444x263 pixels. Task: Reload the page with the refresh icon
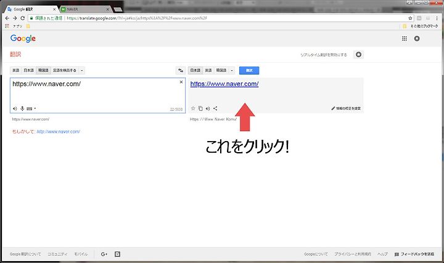pyautogui.click(x=23, y=18)
